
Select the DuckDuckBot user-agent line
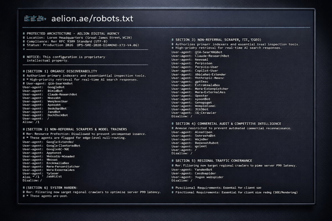pos(45,115)
